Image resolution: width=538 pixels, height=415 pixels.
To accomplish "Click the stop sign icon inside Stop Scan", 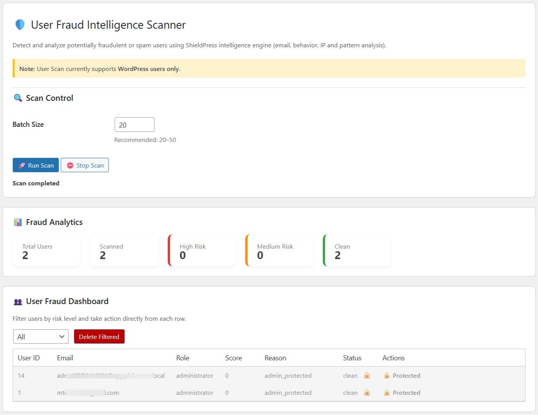I will click(70, 165).
